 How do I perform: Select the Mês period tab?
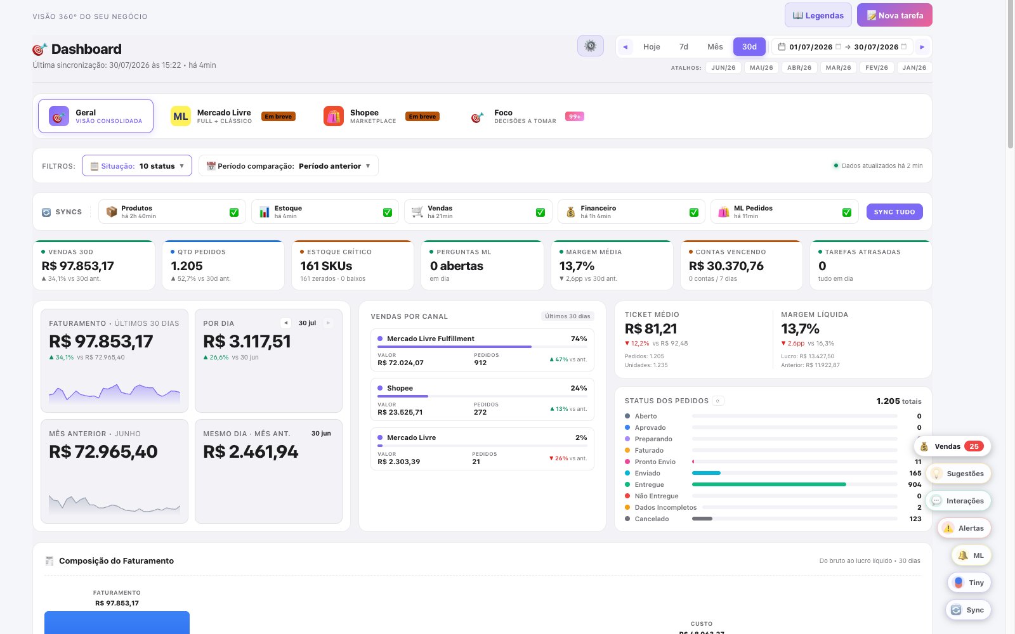click(715, 47)
